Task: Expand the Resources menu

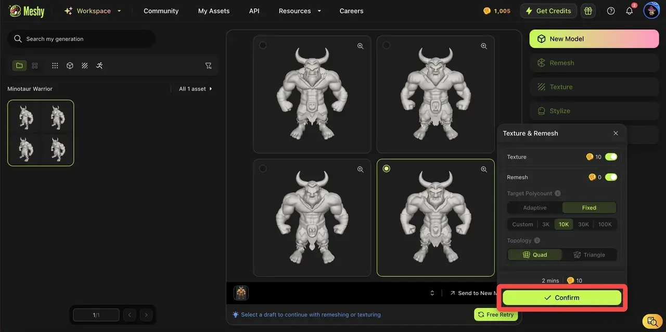Action: tap(300, 11)
